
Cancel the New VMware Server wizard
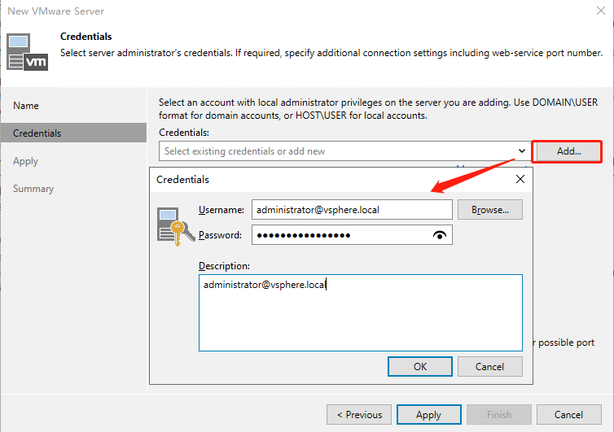pyautogui.click(x=568, y=415)
